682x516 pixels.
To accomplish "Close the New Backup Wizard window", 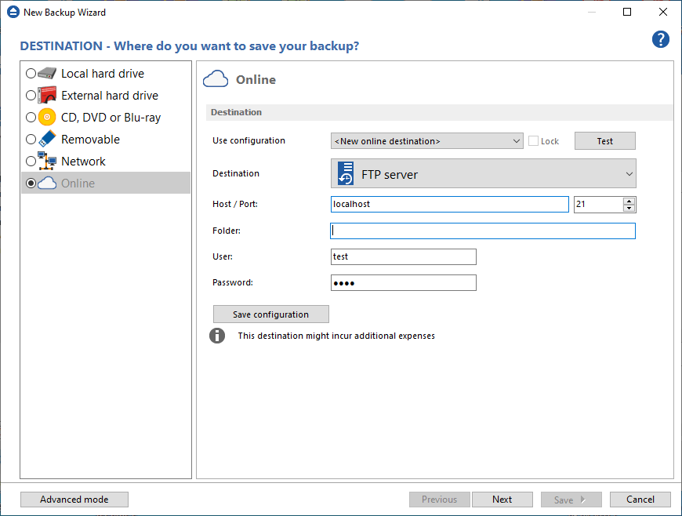I will coord(663,12).
